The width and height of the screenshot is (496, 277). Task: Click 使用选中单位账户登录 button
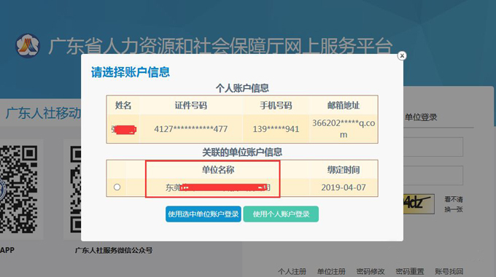203,214
